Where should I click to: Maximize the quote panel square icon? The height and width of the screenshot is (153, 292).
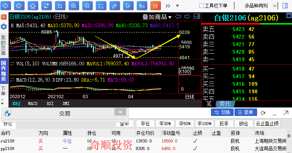point(289,15)
